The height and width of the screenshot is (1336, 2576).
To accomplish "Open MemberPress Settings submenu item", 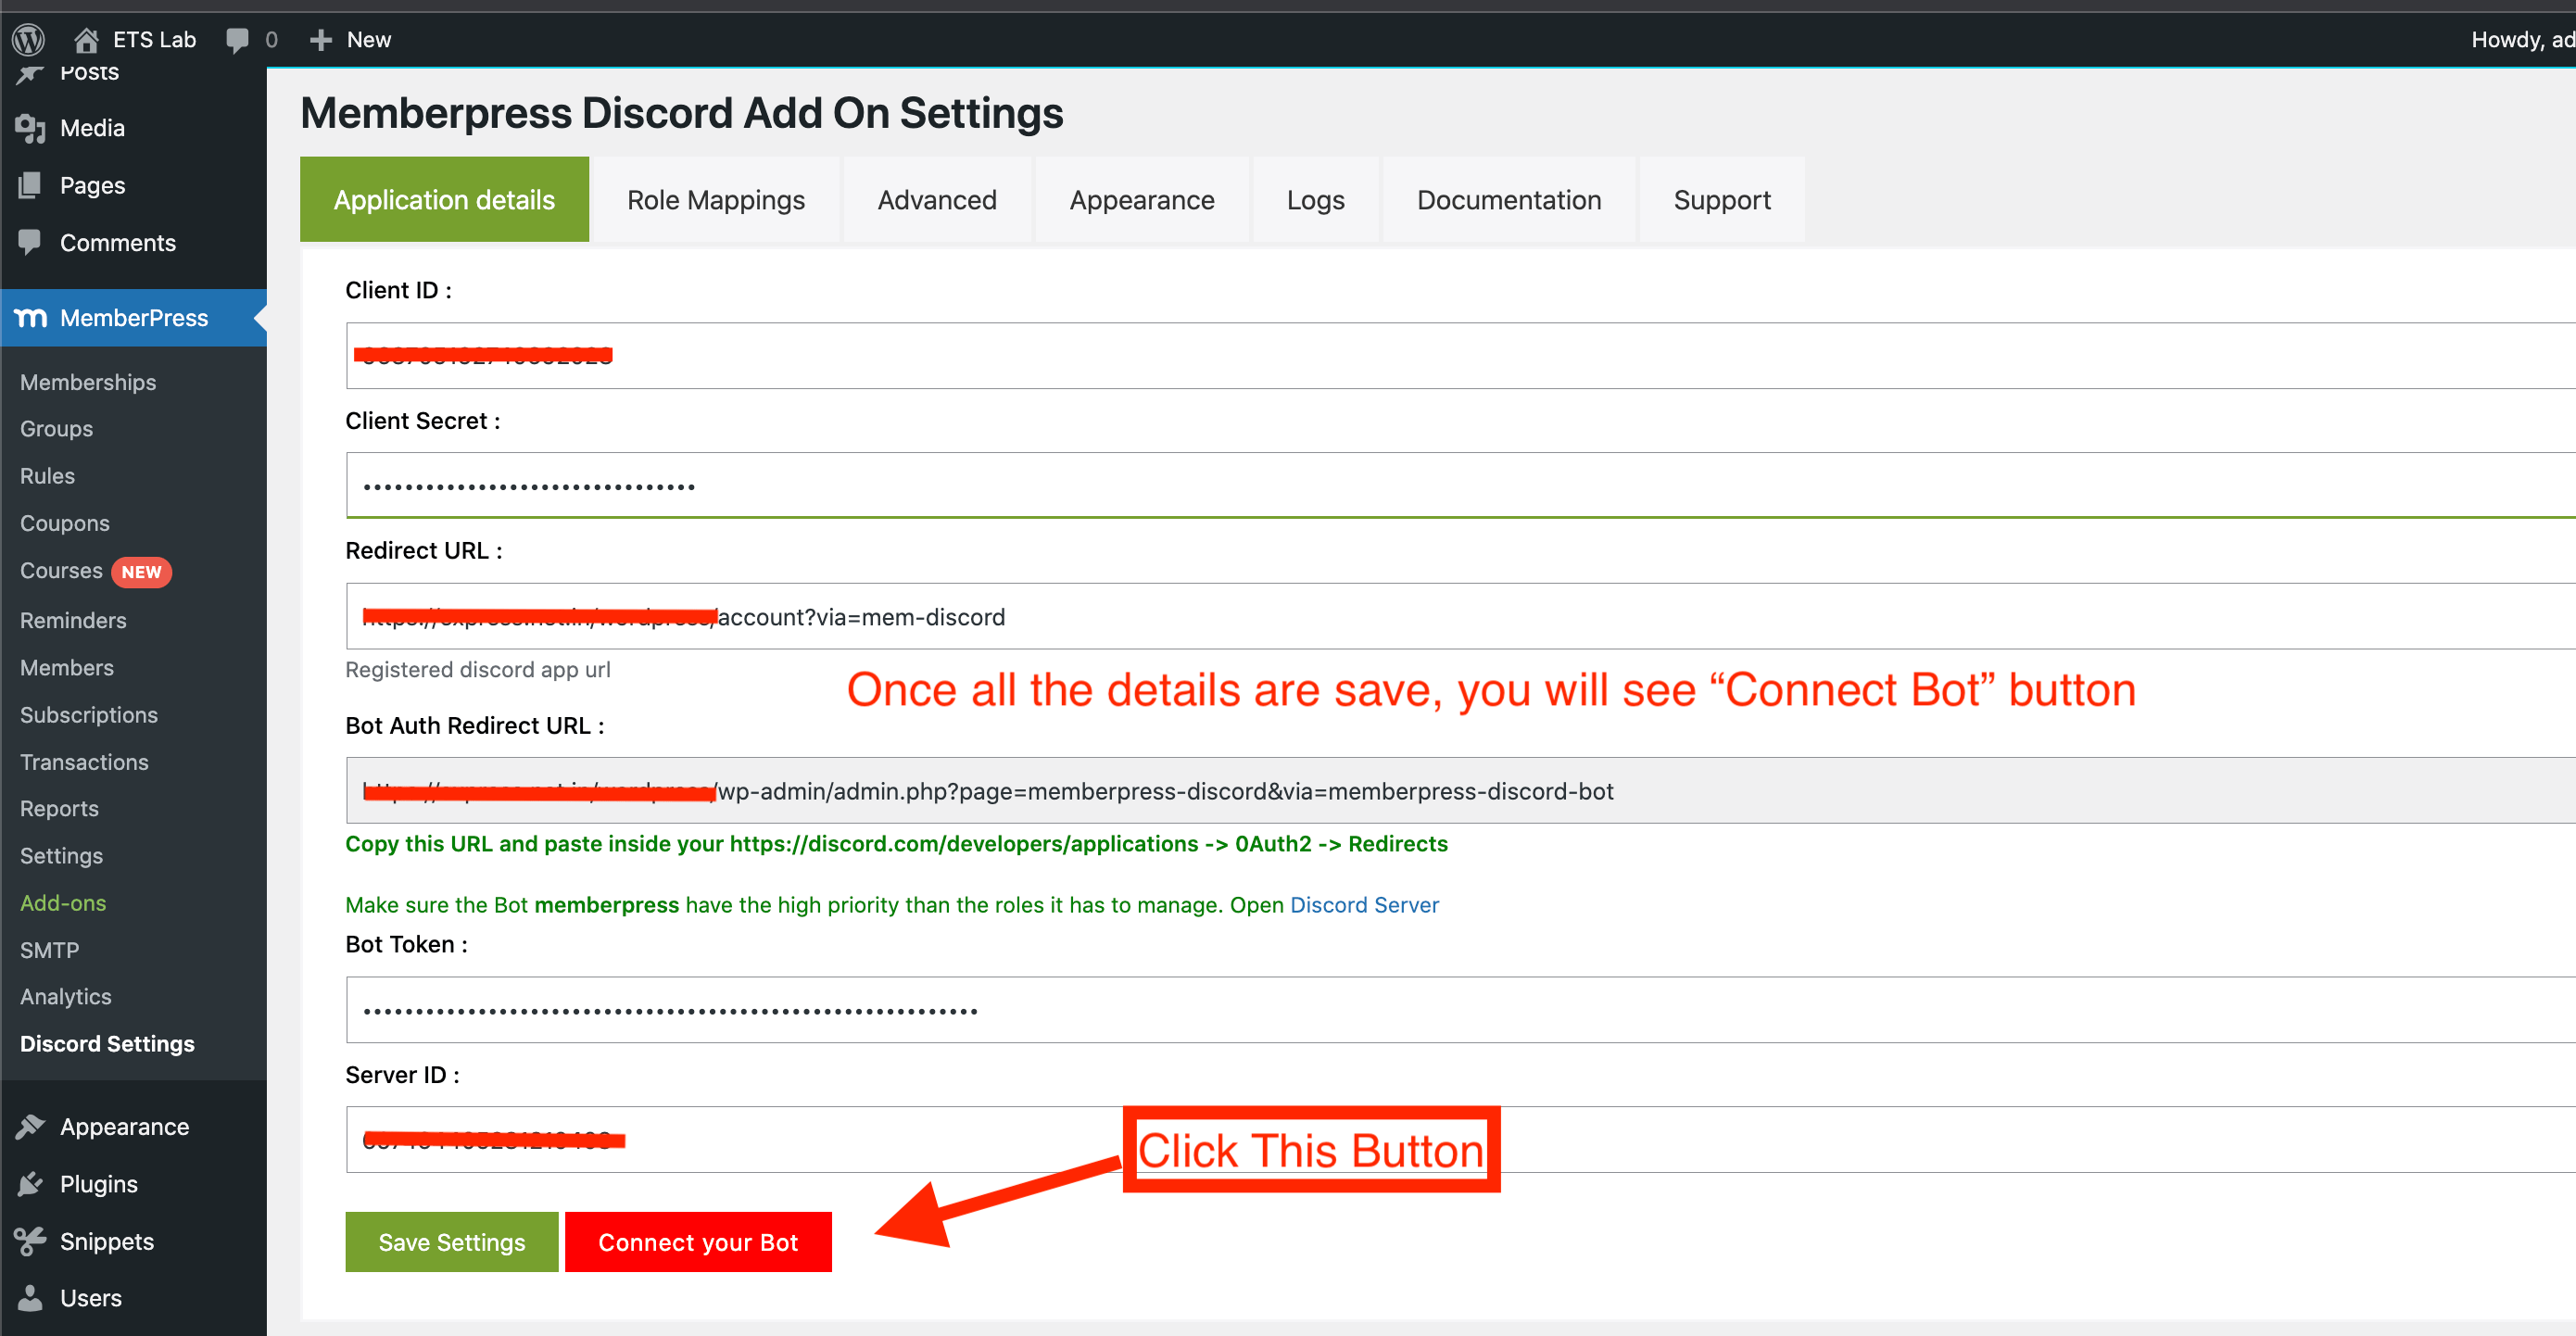I will pyautogui.click(x=61, y=856).
